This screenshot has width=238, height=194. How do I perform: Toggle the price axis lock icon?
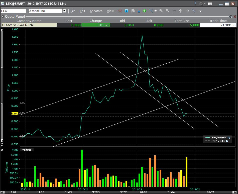[x=2, y=145]
